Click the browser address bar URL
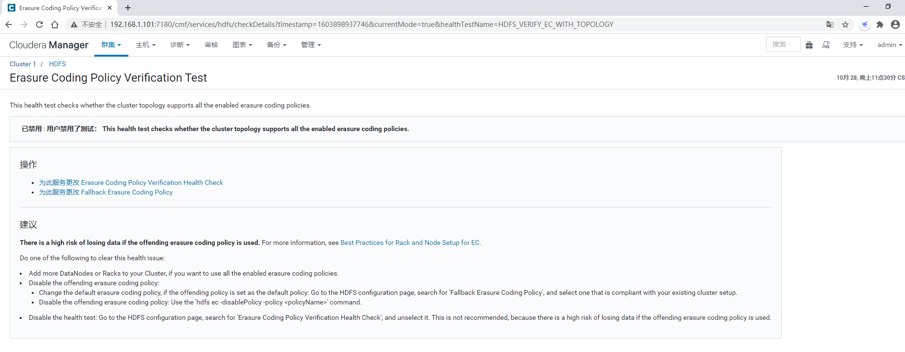Viewport: 905px width, 352px height. [x=362, y=24]
